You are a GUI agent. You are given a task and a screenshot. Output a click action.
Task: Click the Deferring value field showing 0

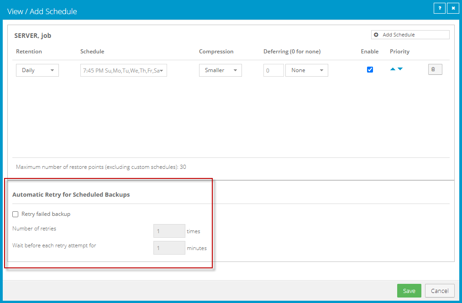[x=273, y=70]
